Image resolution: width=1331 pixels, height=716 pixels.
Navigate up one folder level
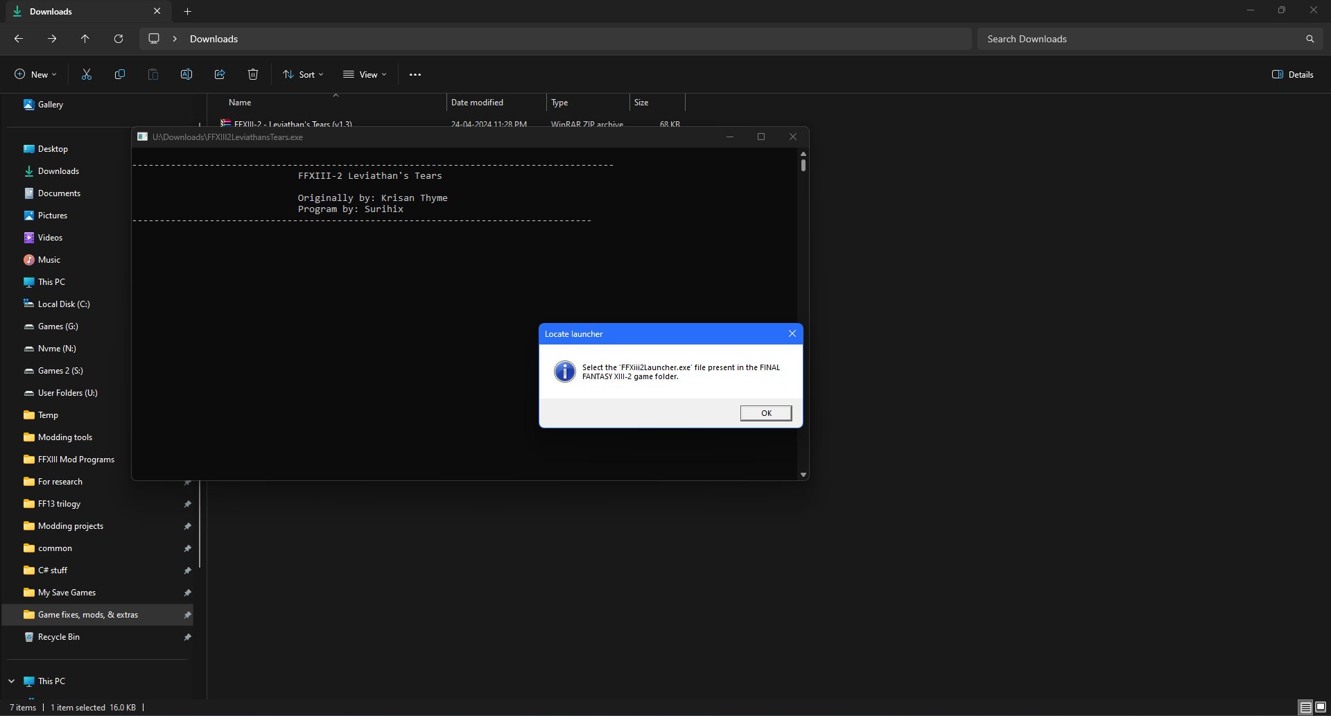pos(85,39)
